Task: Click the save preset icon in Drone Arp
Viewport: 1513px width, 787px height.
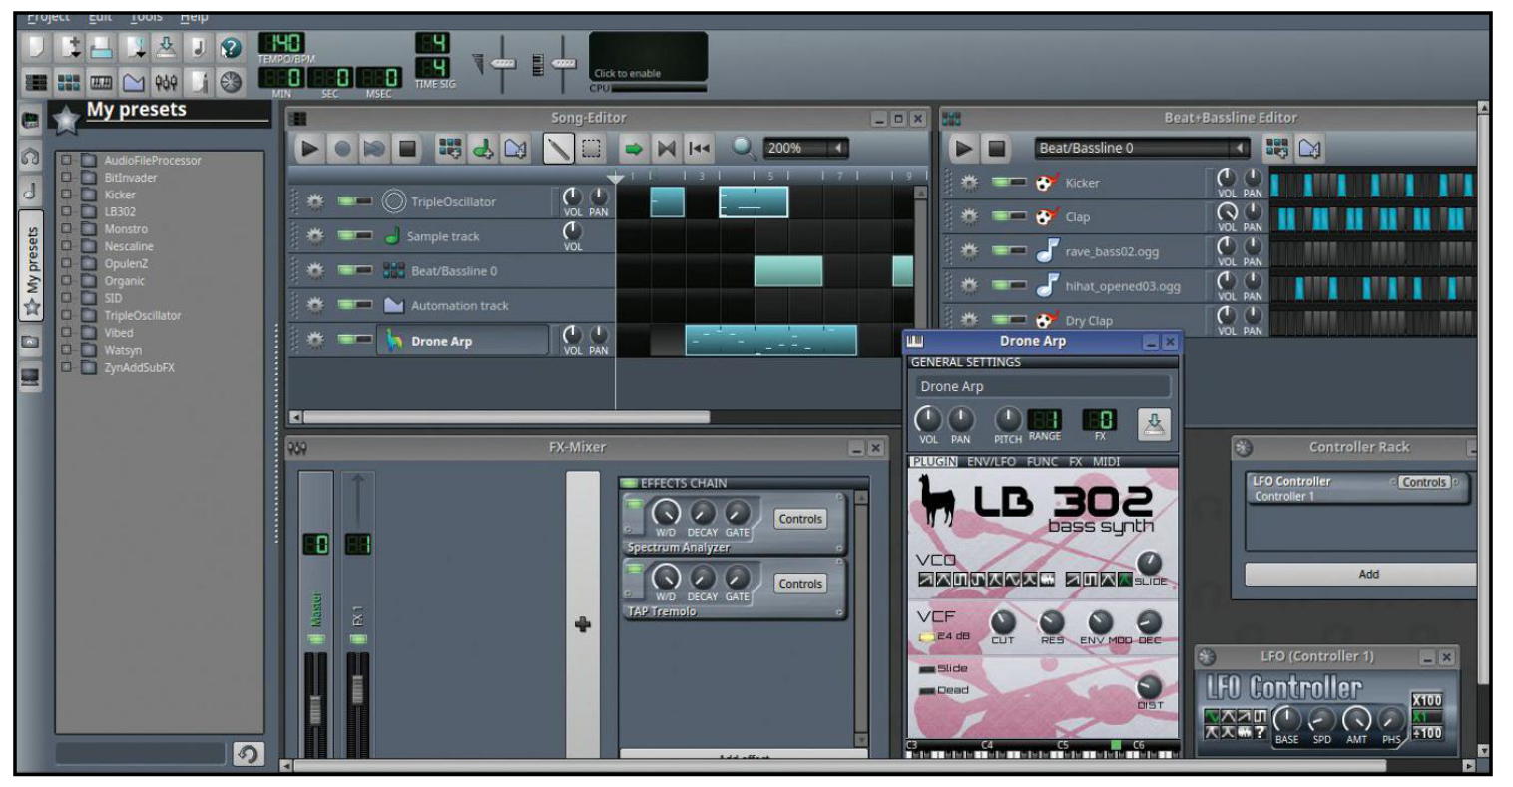Action: click(1154, 424)
